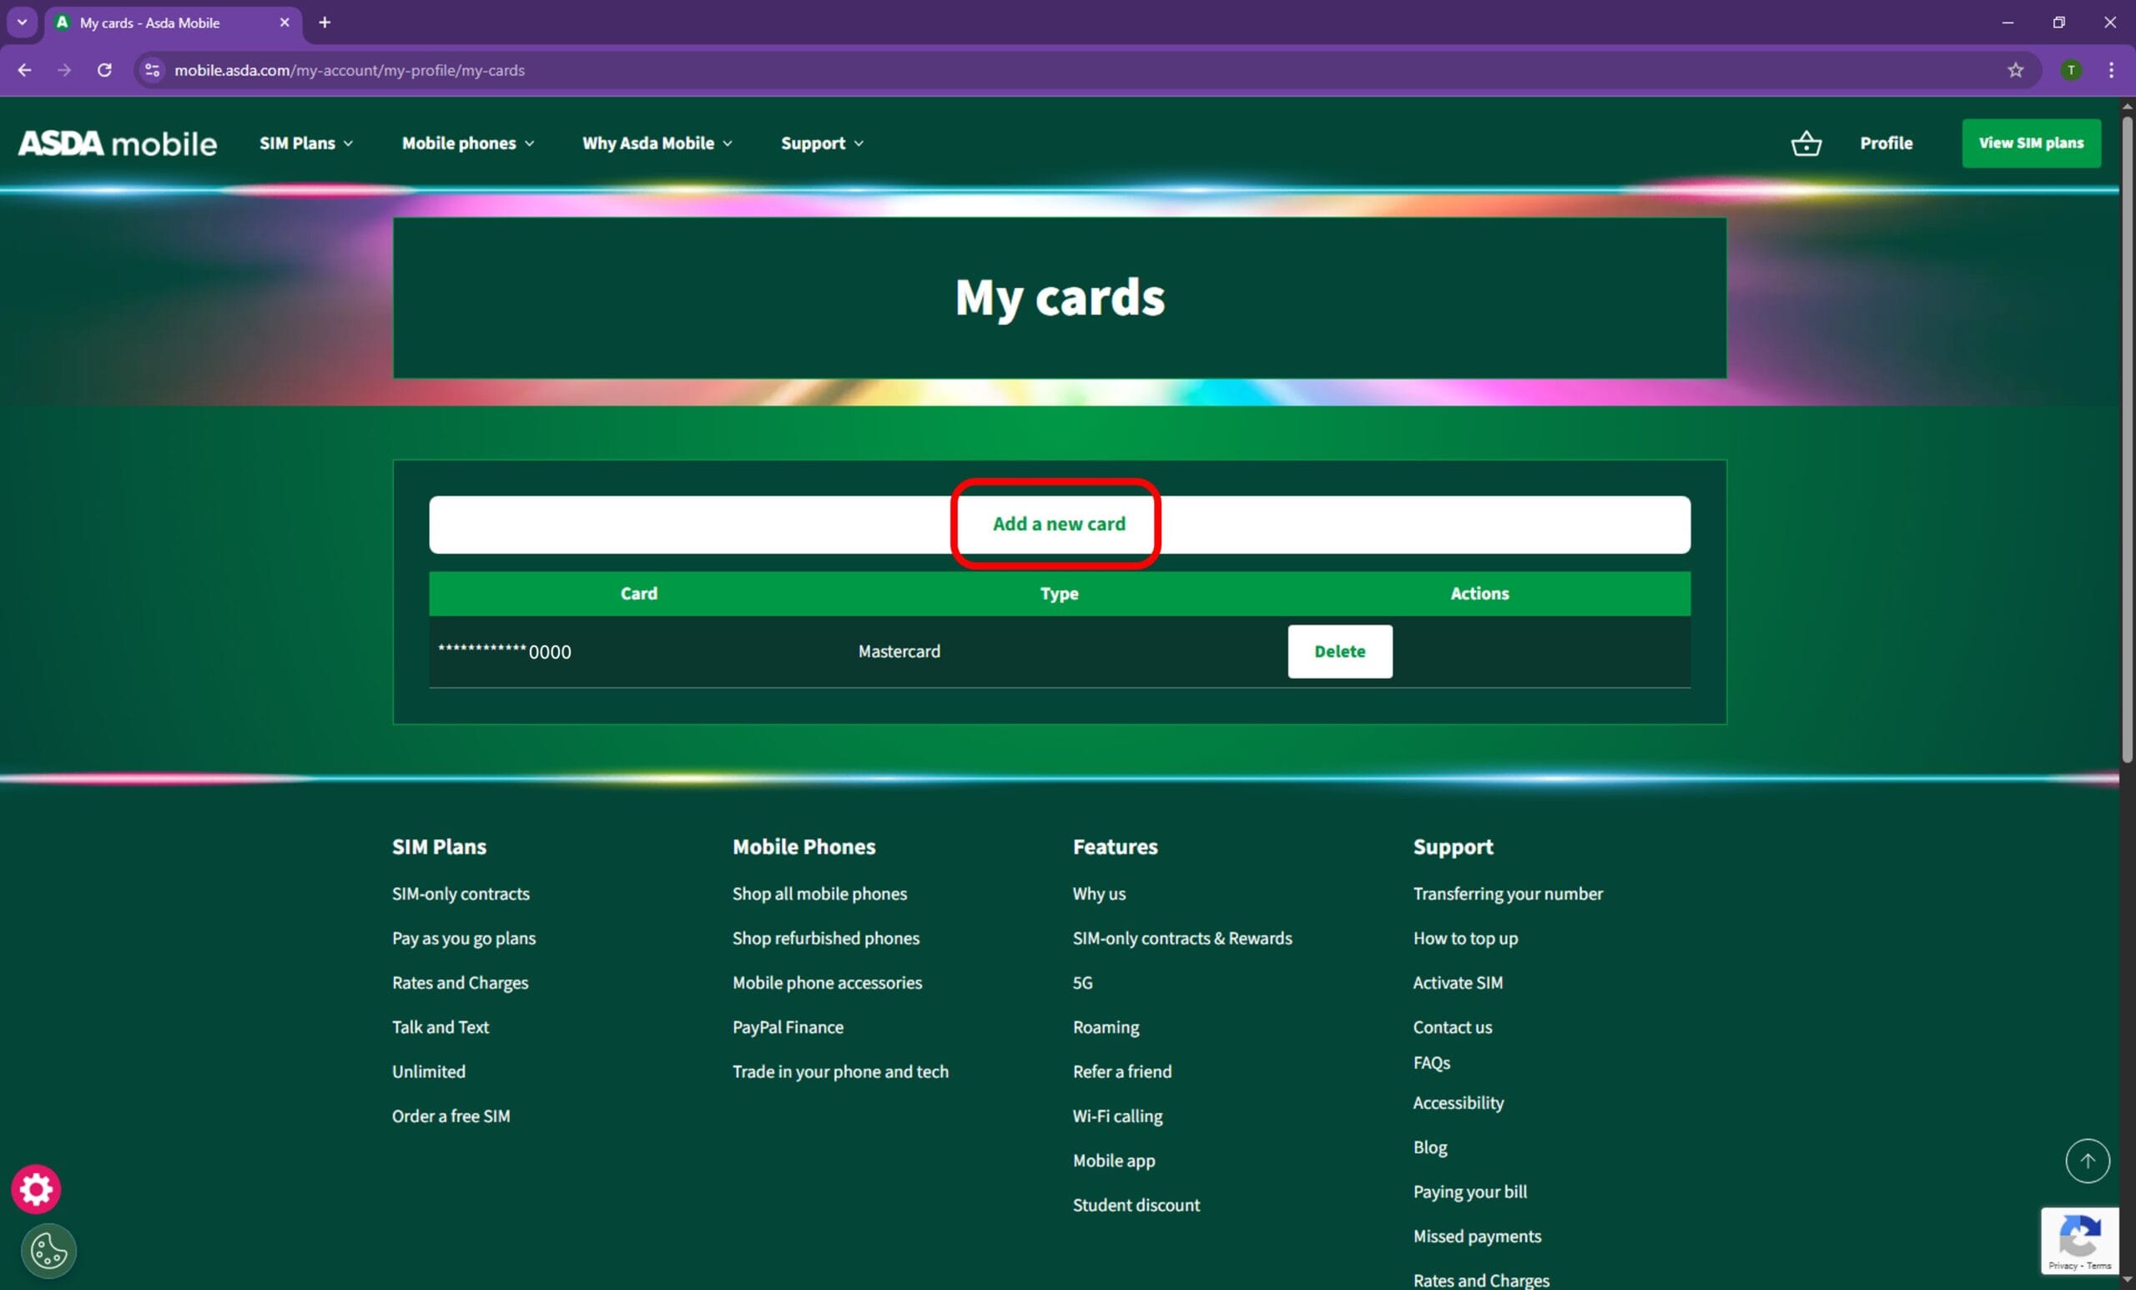
Task: Open Student discount link
Action: [x=1136, y=1205]
